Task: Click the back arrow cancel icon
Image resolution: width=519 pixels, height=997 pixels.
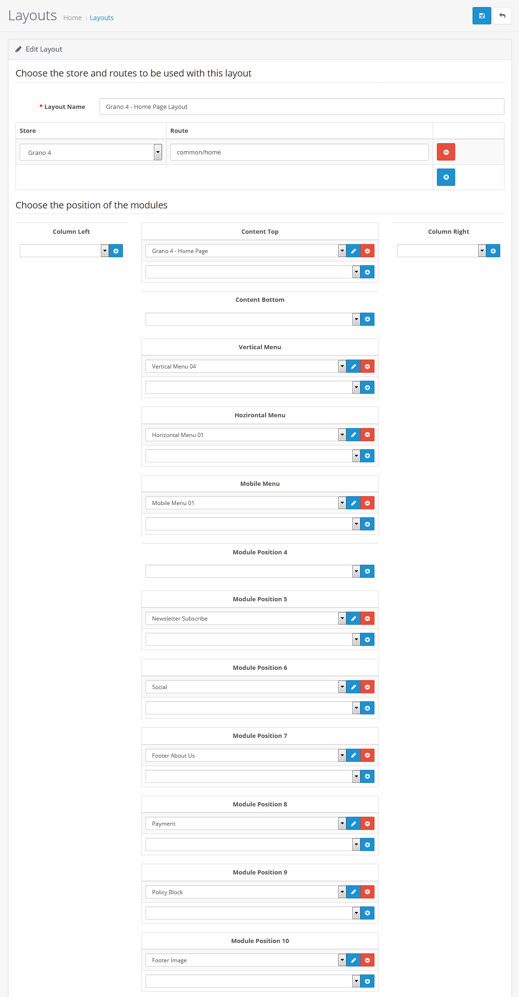Action: coord(502,15)
